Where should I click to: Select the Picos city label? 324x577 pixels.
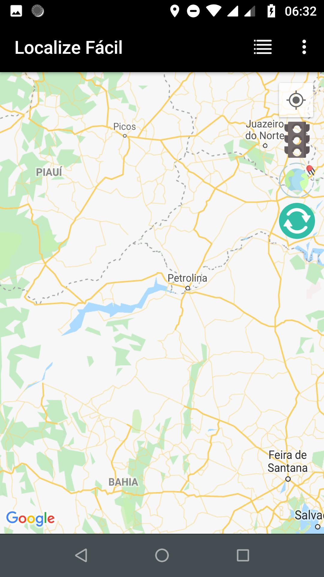point(124,127)
